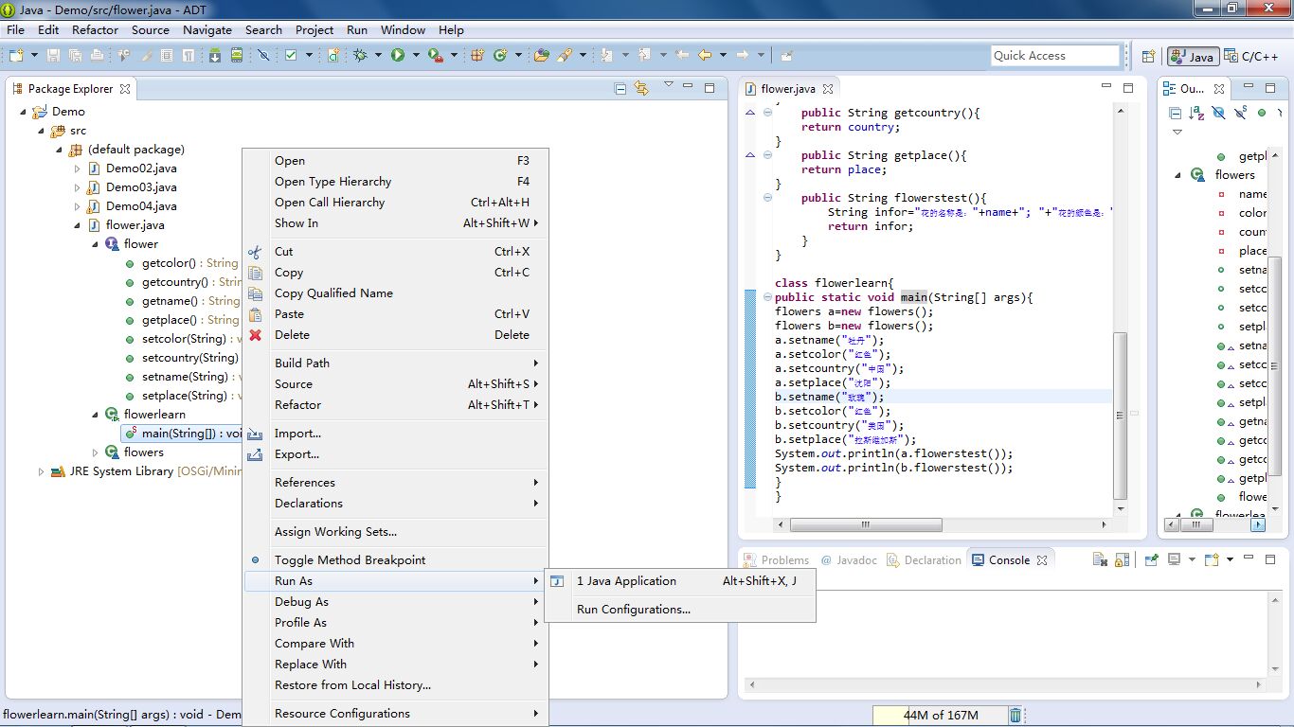Click the Pin Console icon
Screen dimensions: 1294x727
(1152, 560)
